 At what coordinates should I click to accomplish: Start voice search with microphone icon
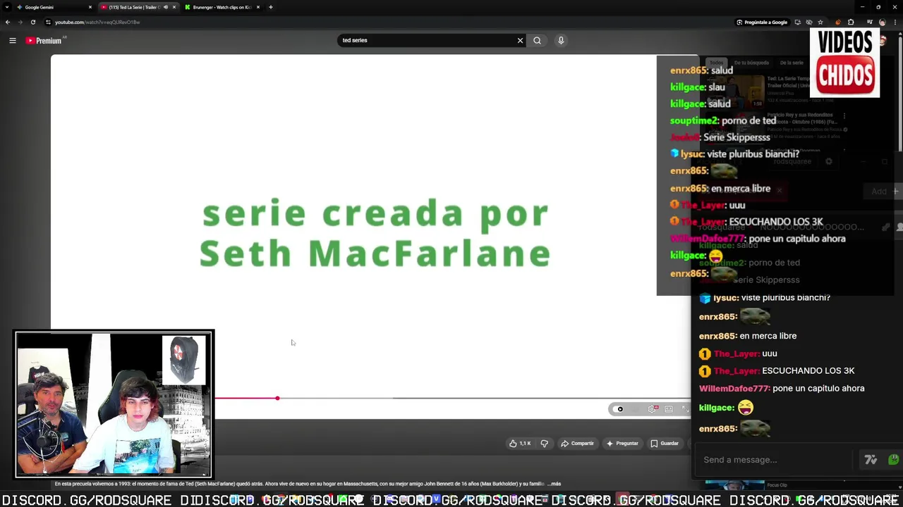point(561,41)
